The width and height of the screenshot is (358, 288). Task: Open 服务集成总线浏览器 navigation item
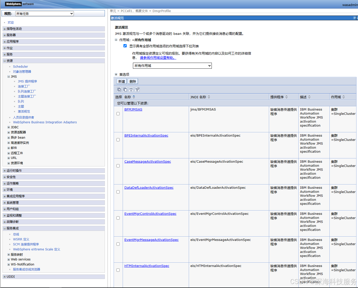pos(27,269)
